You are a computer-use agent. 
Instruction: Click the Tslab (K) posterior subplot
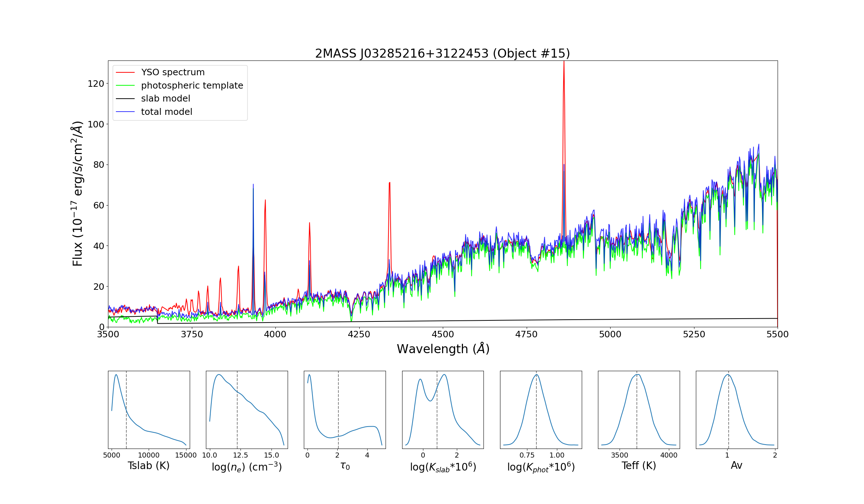pos(149,410)
